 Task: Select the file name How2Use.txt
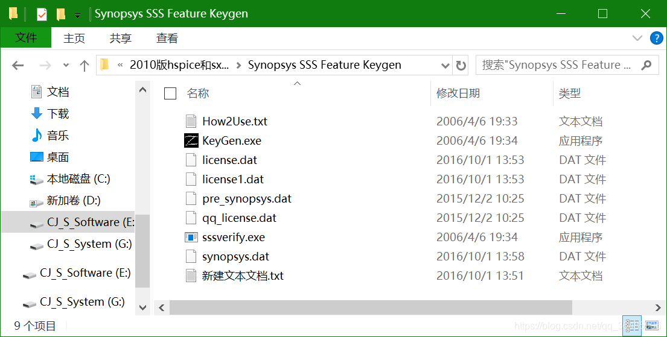point(235,122)
